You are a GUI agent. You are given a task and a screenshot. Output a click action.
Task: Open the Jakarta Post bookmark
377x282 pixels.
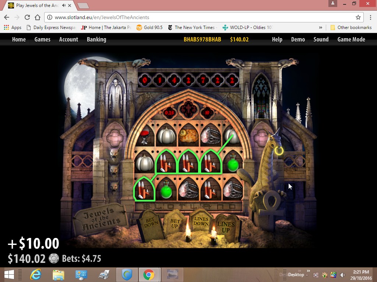point(106,27)
